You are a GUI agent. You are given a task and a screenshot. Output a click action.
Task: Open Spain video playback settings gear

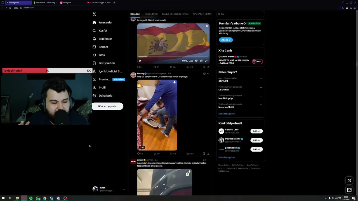pyautogui.click(x=201, y=61)
